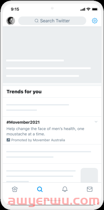Tap the large placeholder banner card

52,55
